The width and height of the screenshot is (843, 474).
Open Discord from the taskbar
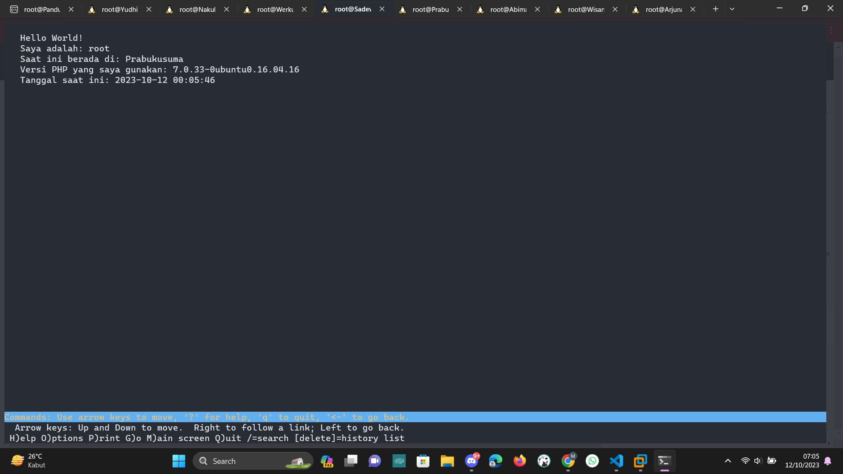click(472, 461)
